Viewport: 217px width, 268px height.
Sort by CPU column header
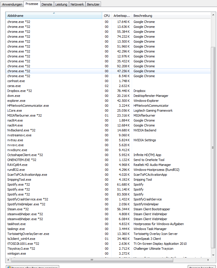click(107, 16)
